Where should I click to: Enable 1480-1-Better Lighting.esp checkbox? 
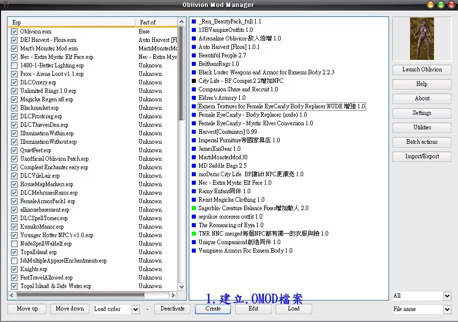[x=14, y=65]
